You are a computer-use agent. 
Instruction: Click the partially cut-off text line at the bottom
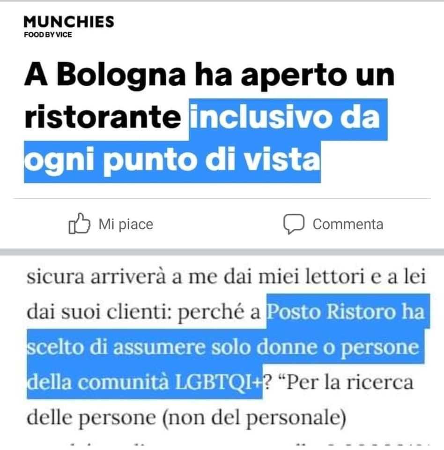227,446
